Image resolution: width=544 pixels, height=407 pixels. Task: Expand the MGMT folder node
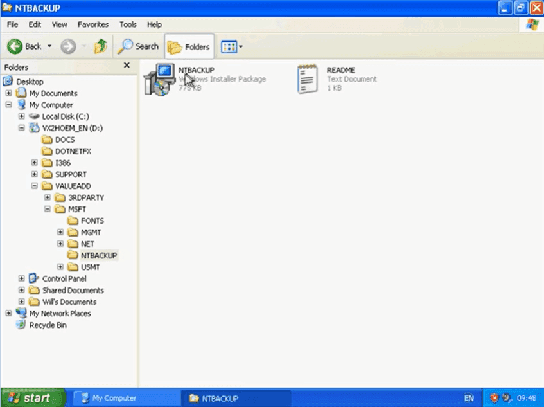(60, 232)
